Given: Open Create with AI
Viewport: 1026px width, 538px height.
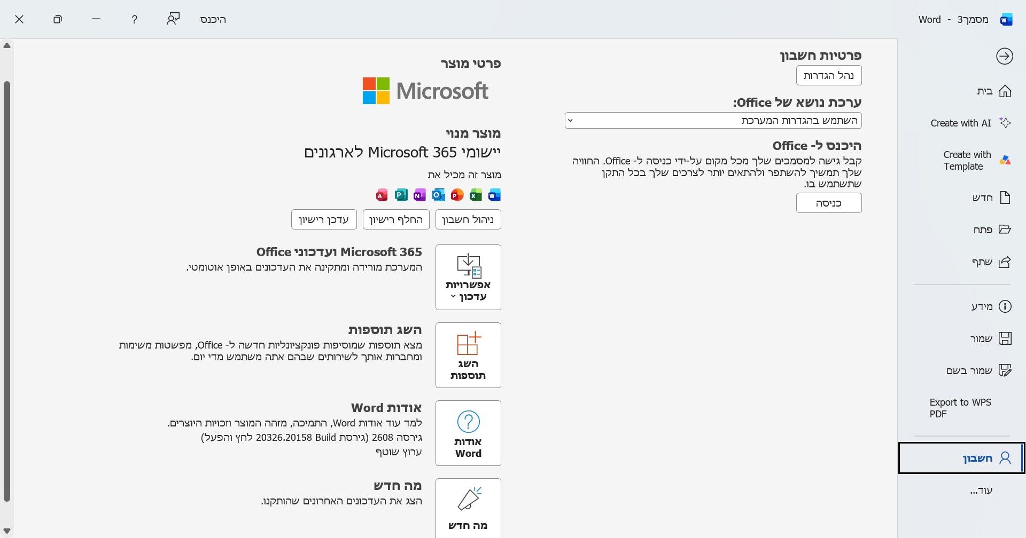Looking at the screenshot, I should pos(962,123).
